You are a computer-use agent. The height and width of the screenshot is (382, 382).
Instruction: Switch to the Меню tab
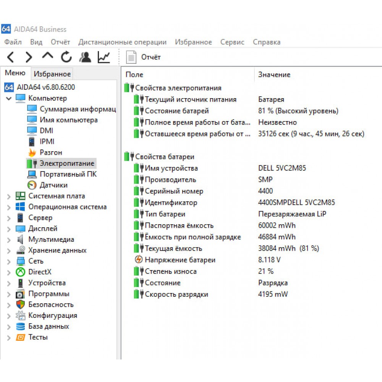coord(15,73)
